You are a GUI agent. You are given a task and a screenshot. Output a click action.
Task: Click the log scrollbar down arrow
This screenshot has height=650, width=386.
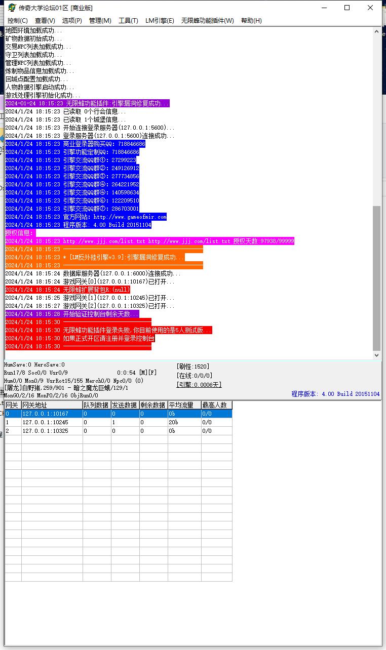tap(376, 355)
